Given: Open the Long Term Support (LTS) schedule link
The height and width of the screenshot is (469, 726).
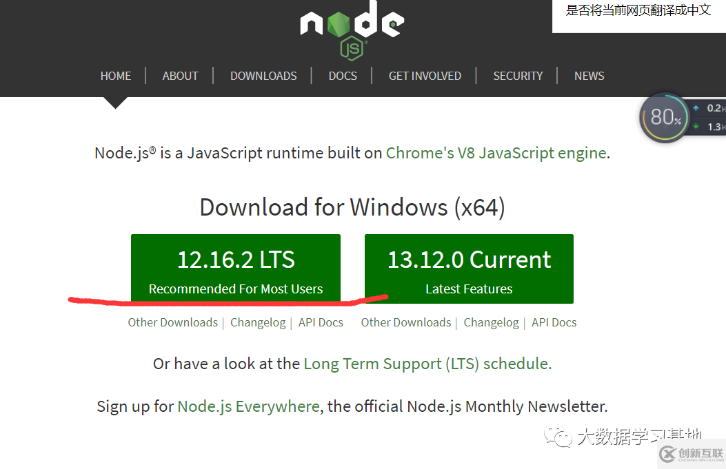Looking at the screenshot, I should (427, 364).
